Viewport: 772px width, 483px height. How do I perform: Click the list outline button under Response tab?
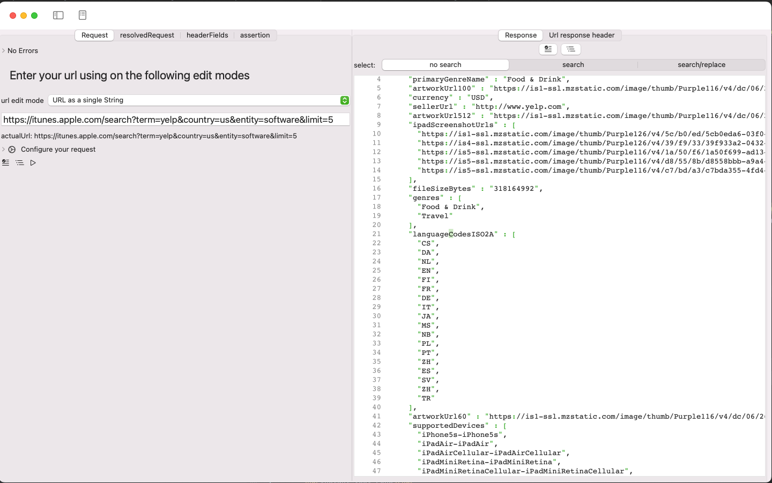[x=570, y=49]
